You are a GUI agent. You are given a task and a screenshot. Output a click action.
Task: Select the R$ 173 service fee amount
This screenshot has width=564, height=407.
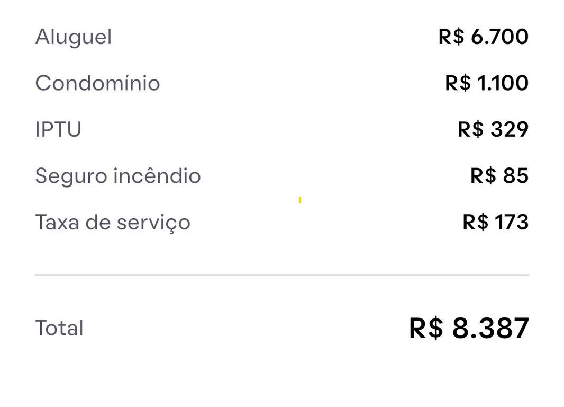tap(496, 222)
